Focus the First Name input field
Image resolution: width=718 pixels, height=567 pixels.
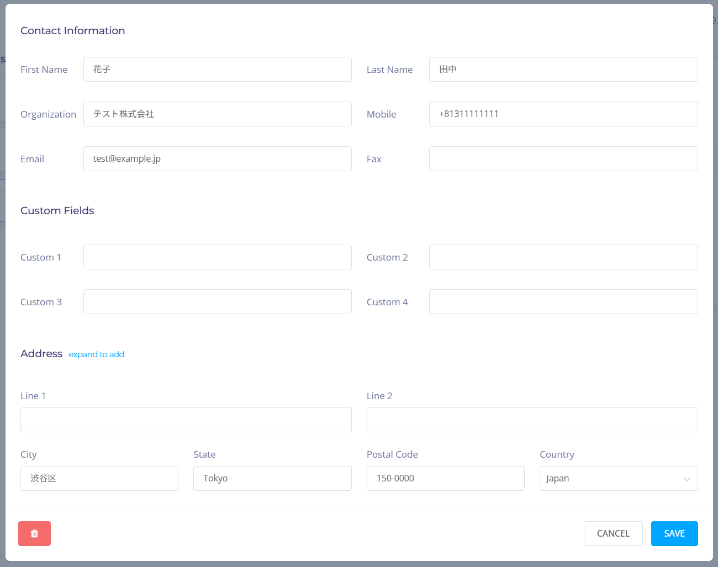pos(218,70)
